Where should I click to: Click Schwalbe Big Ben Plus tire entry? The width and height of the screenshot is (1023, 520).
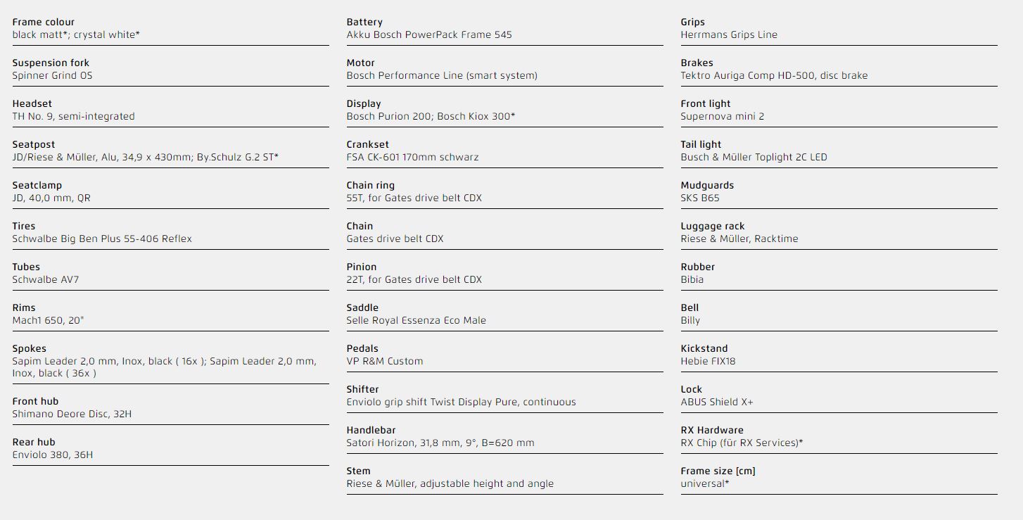click(102, 239)
